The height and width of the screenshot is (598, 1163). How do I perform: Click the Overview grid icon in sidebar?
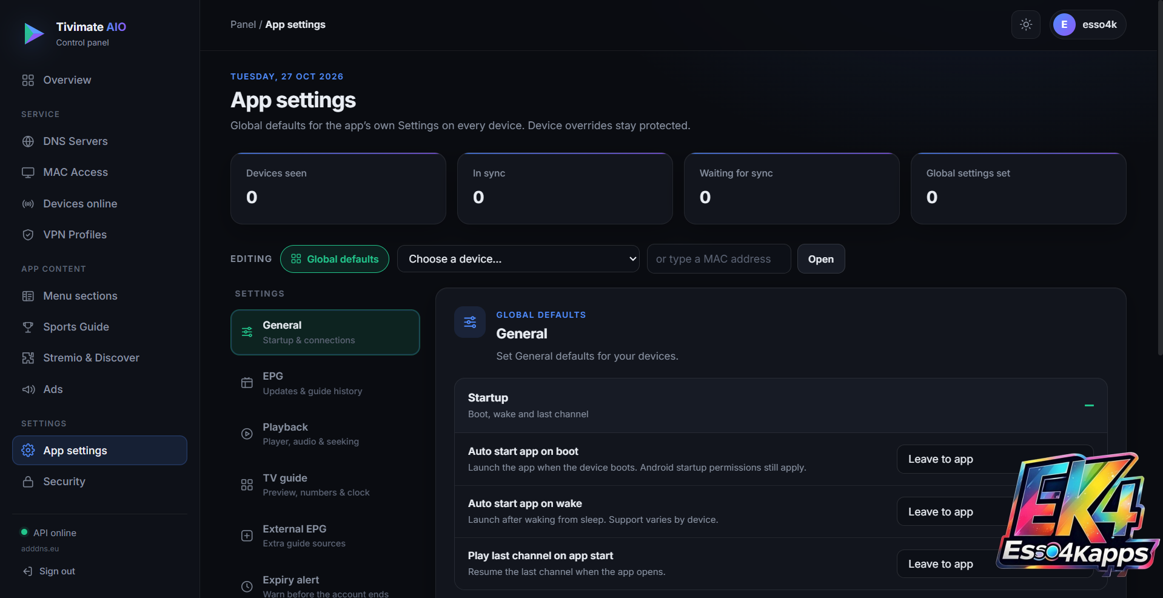28,80
